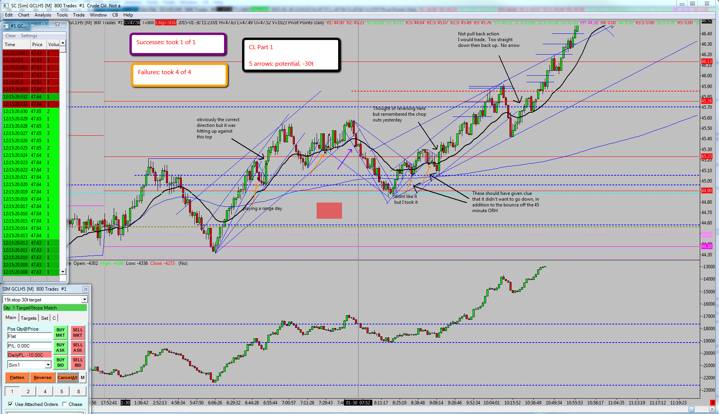Minimize the #1 GC Time and Sales window

pos(33,25)
